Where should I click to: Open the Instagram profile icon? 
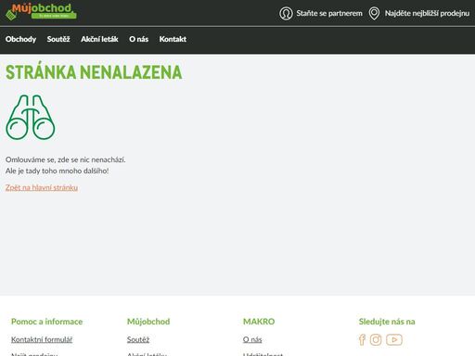click(376, 339)
